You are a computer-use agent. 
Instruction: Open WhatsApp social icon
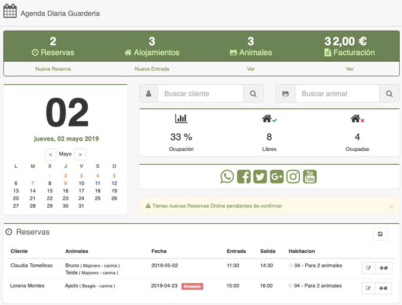coord(227,177)
